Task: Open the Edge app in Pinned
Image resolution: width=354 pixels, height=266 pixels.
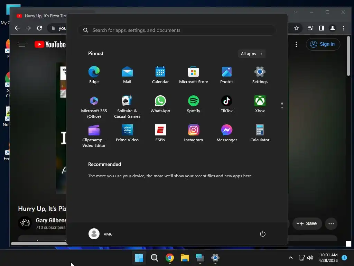Action: (94, 75)
